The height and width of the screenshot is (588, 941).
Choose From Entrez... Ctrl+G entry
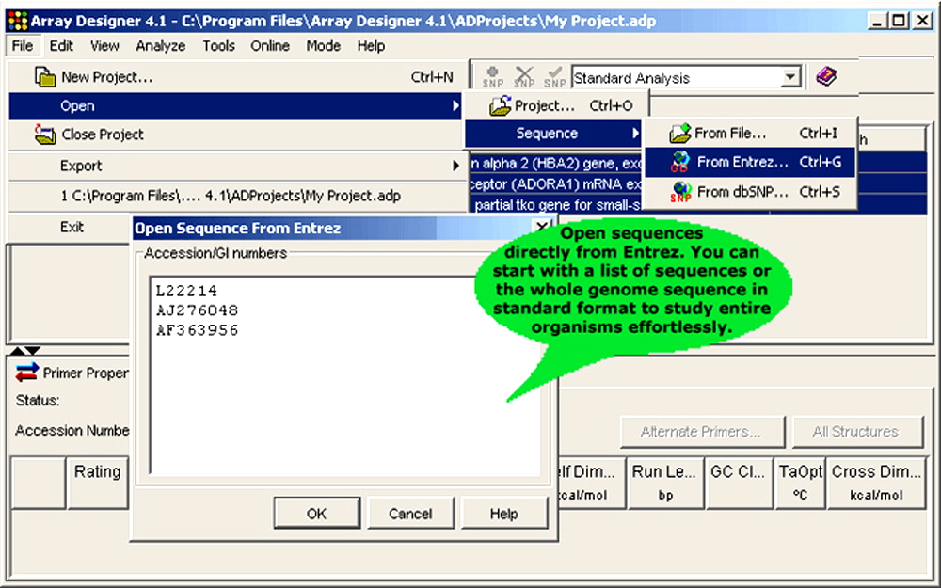coord(750,162)
